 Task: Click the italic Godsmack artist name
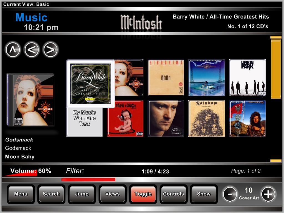19,140
